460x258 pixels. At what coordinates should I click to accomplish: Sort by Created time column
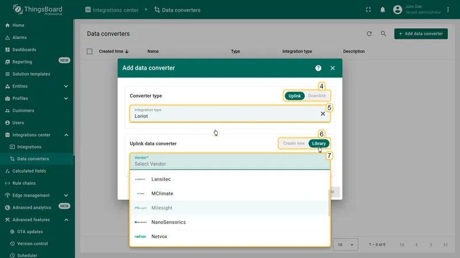click(x=113, y=51)
